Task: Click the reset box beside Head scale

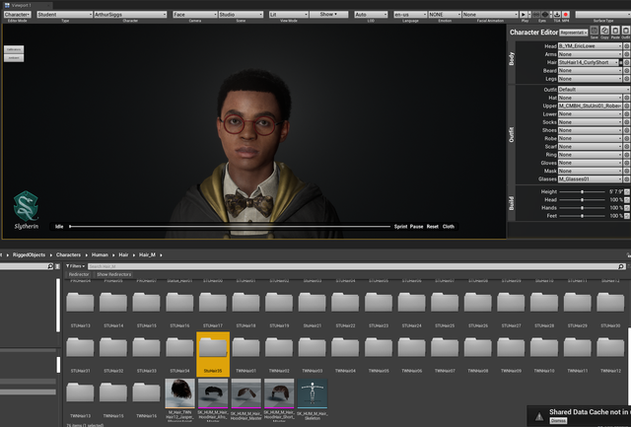Action: pyautogui.click(x=627, y=200)
